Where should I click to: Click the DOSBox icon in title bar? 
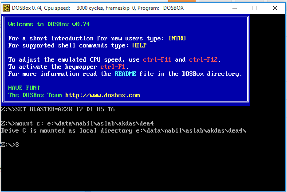tap(6, 8)
